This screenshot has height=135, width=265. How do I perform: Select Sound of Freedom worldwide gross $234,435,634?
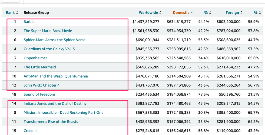point(147,94)
